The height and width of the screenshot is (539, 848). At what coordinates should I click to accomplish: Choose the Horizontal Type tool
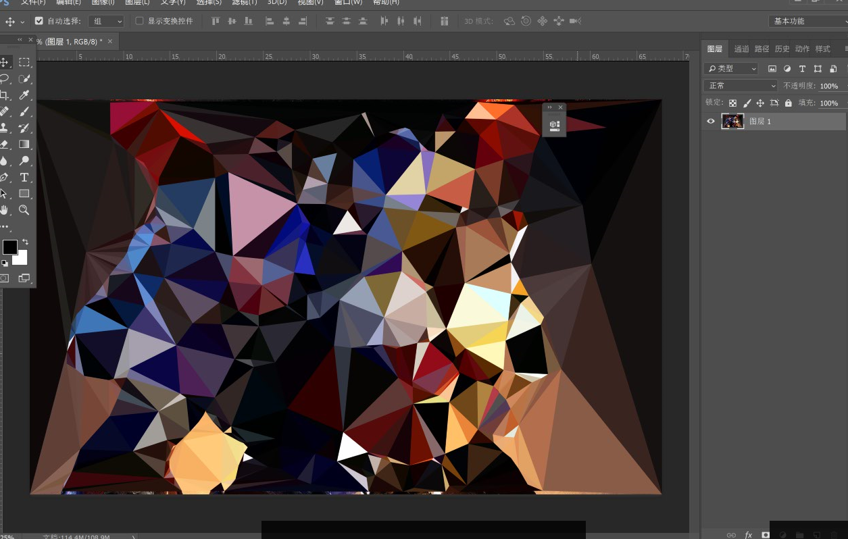[24, 178]
